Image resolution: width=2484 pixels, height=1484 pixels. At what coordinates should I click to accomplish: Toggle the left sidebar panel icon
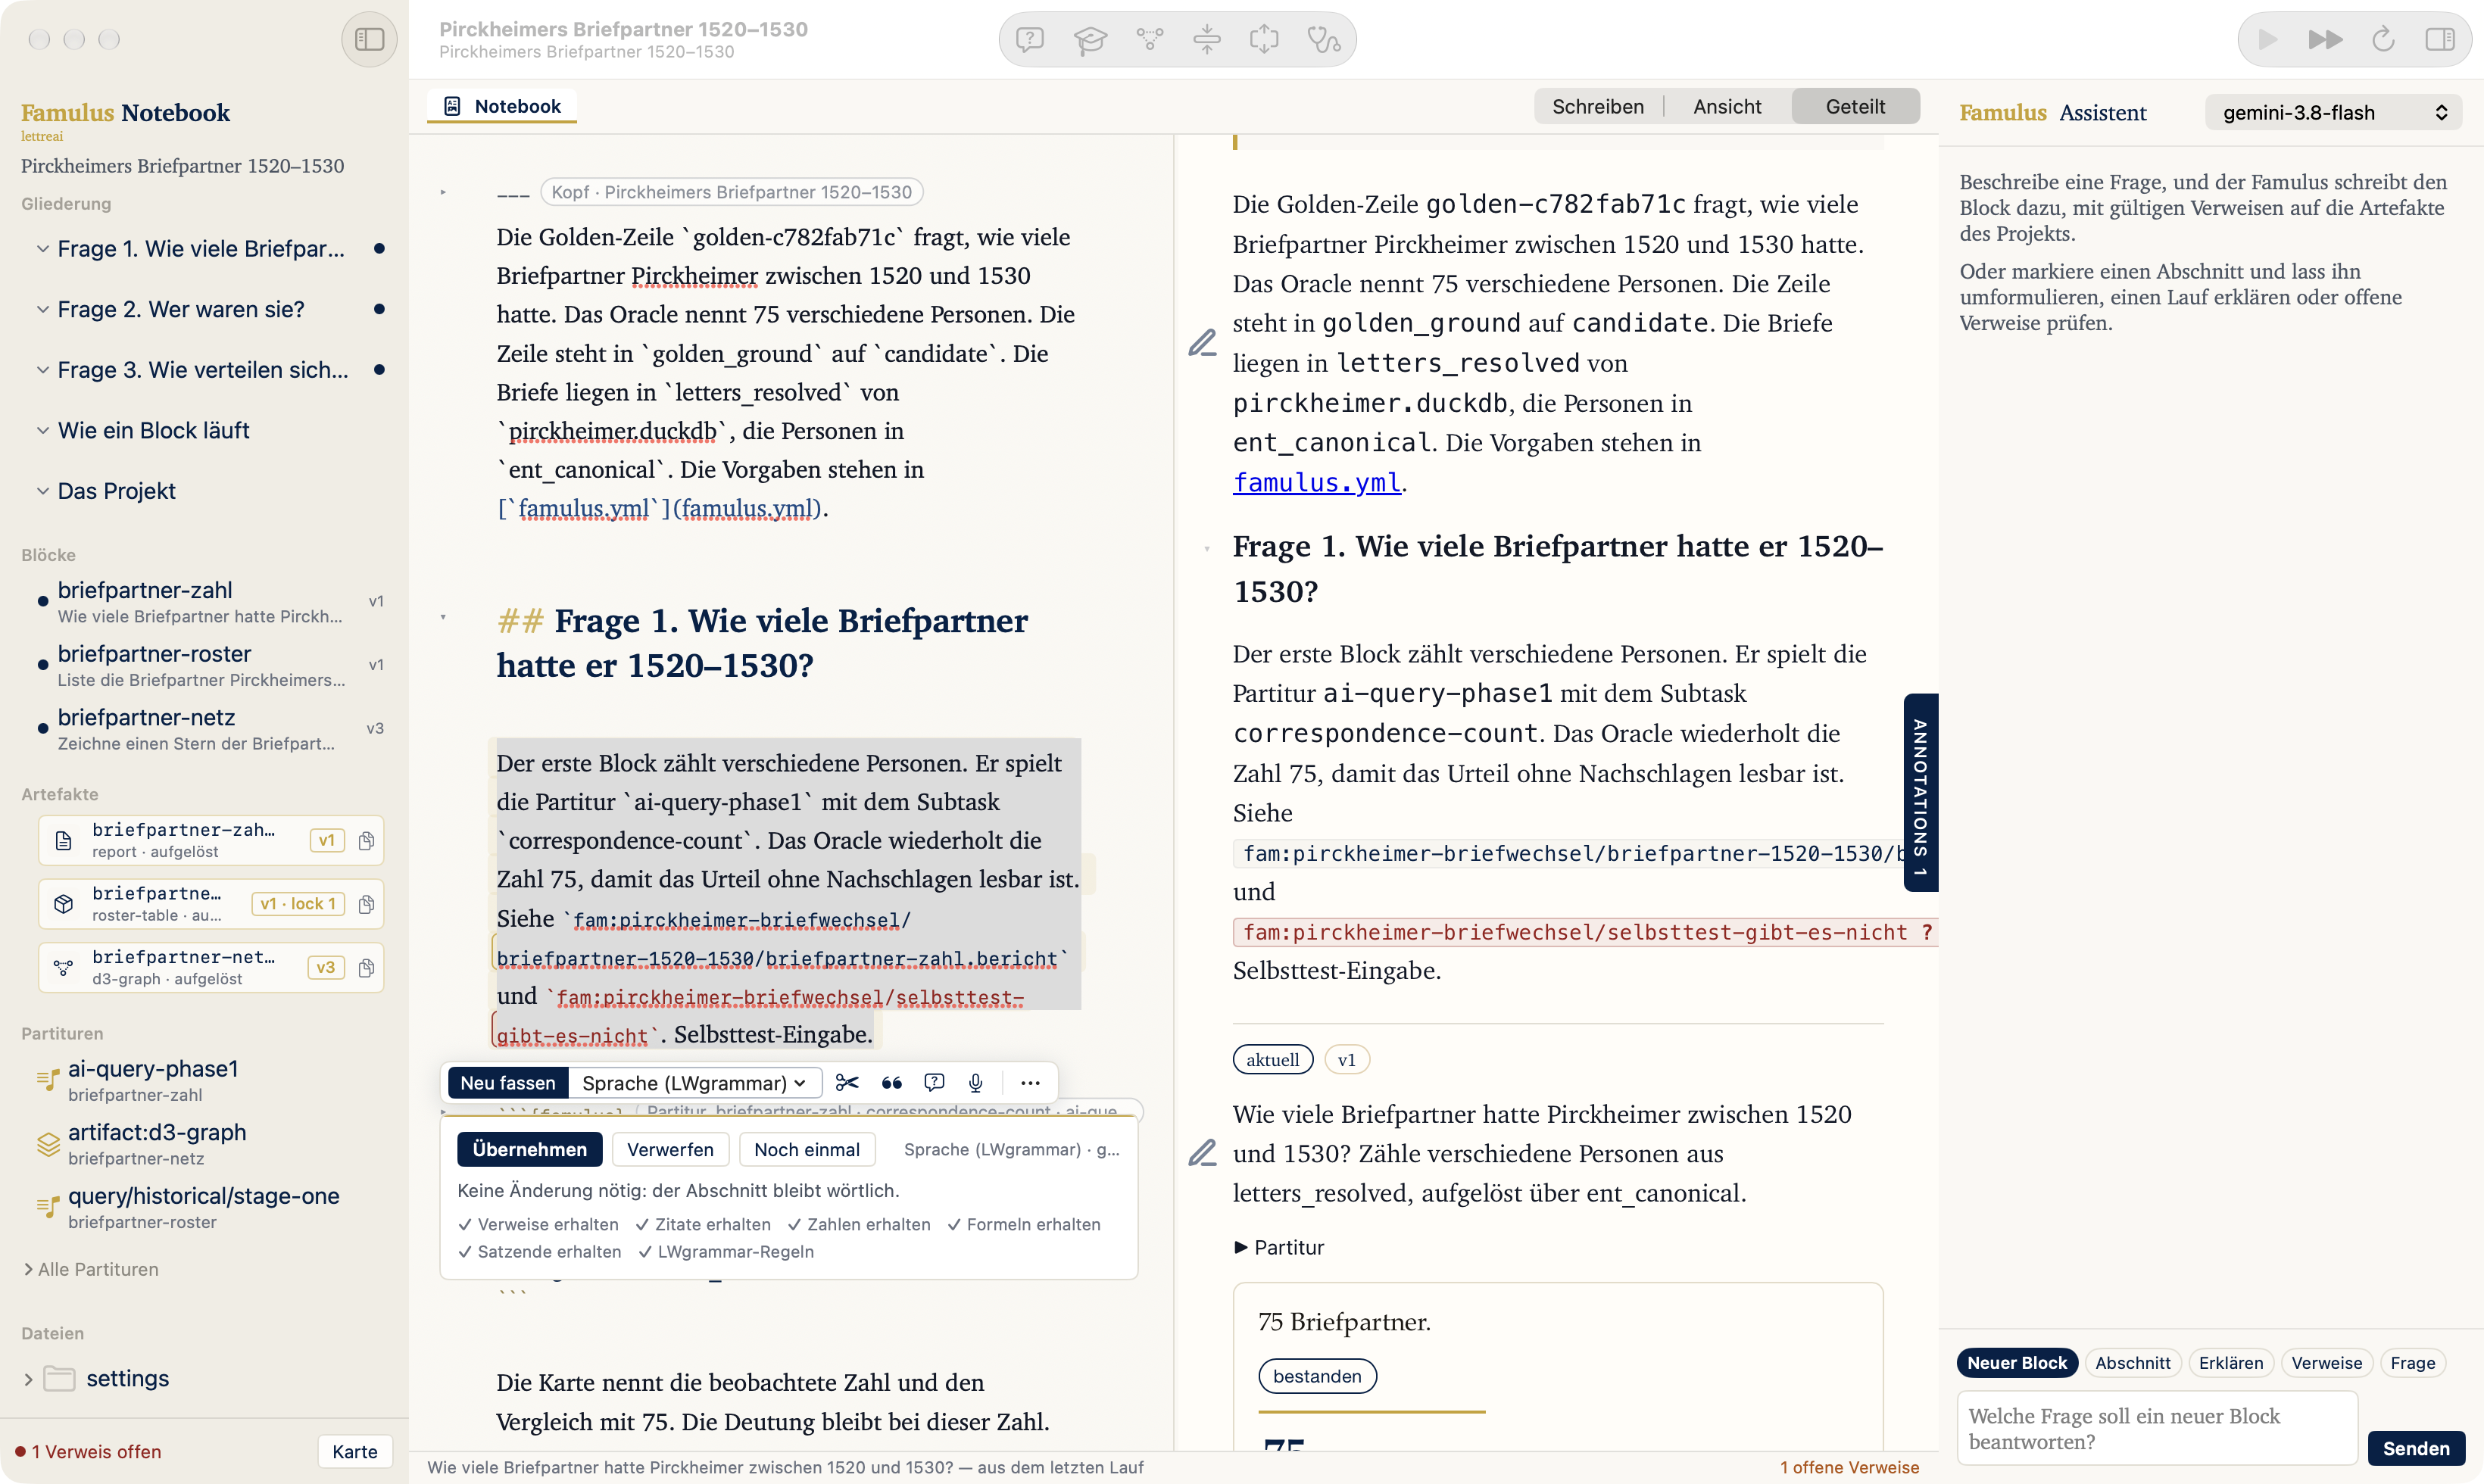pos(369,40)
